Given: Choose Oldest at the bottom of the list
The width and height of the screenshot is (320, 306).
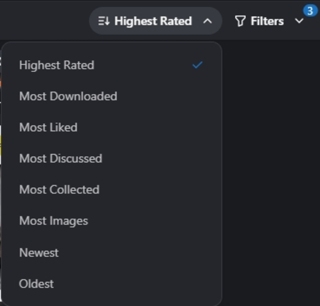Looking at the screenshot, I should point(112,284).
